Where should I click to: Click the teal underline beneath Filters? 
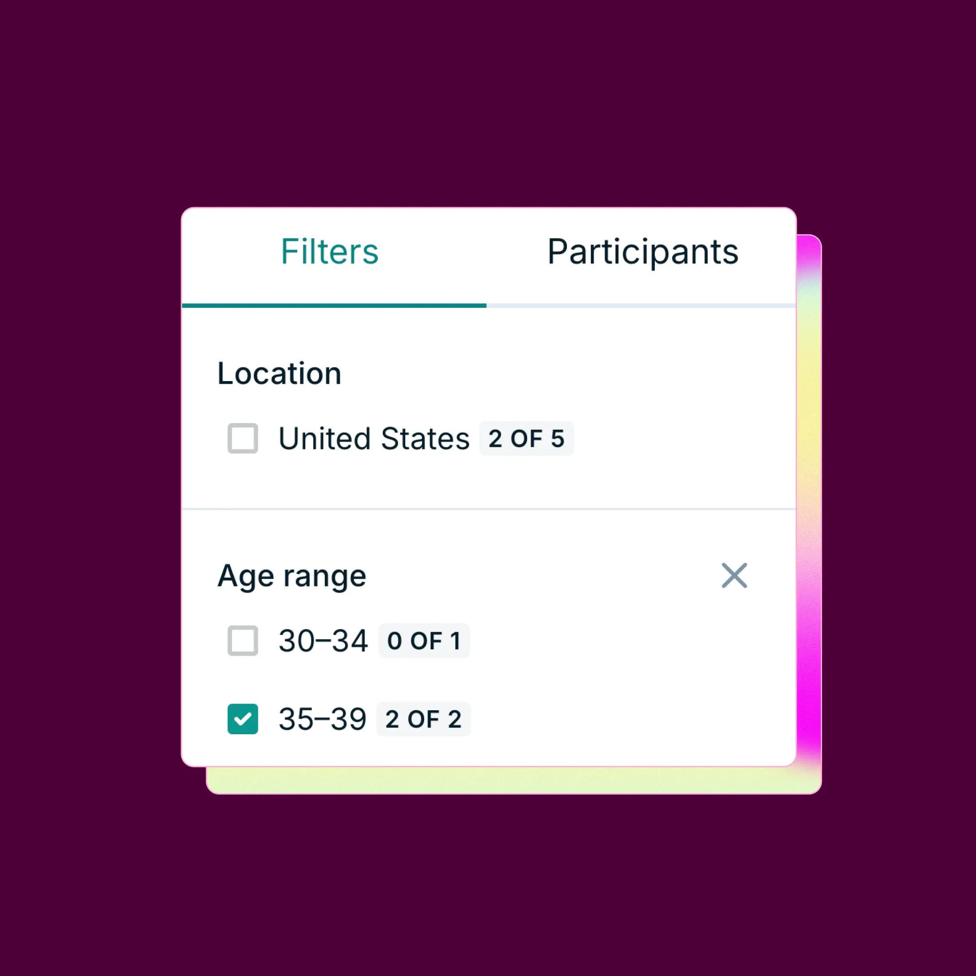(334, 306)
